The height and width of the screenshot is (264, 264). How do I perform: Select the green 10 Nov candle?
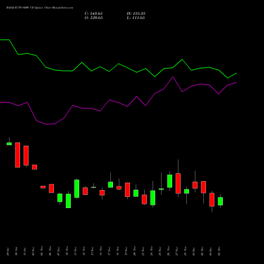(x=68, y=201)
